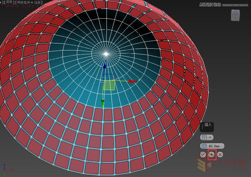Confirm the inset with the green checkmark
251x177 pixels.
pos(203,154)
